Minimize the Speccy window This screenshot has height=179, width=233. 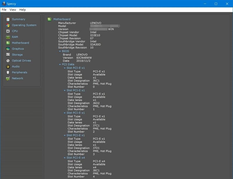click(205, 4)
